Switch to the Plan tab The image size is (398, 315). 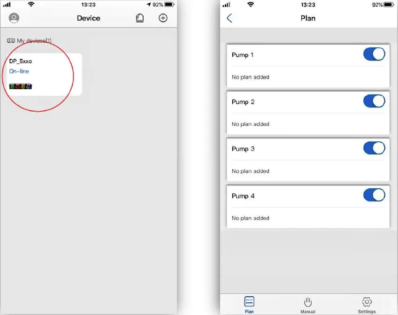pyautogui.click(x=249, y=305)
